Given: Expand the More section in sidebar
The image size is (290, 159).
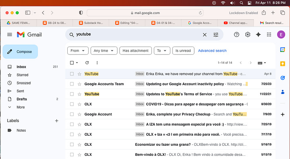Looking at the screenshot, I should pyautogui.click(x=21, y=107).
